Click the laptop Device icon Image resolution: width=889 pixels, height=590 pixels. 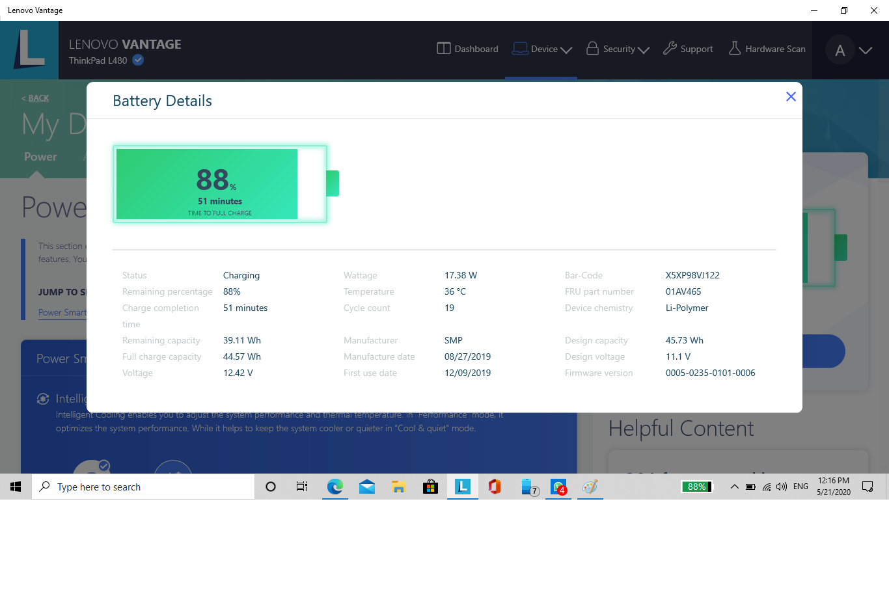pyautogui.click(x=520, y=49)
